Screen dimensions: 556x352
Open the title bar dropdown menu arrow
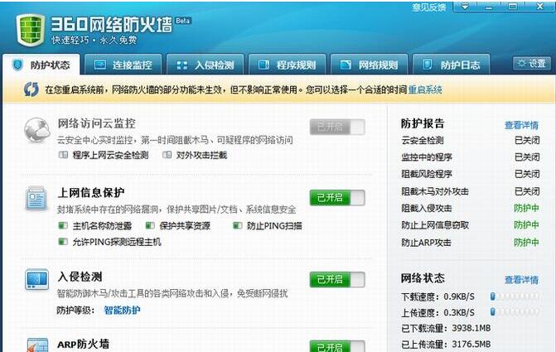click(465, 7)
